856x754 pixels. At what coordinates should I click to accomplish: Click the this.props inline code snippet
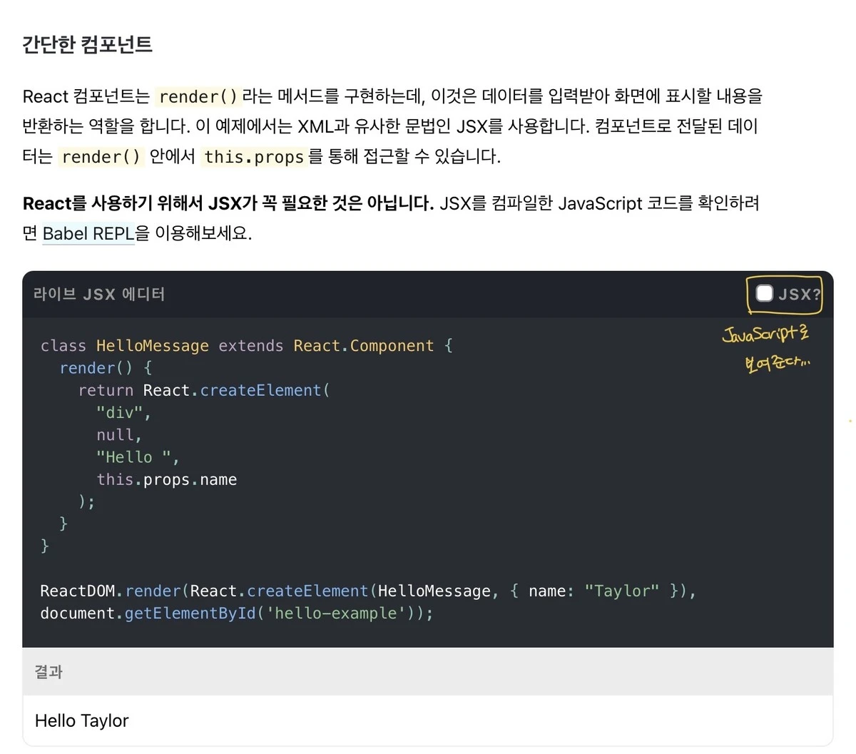(x=254, y=156)
